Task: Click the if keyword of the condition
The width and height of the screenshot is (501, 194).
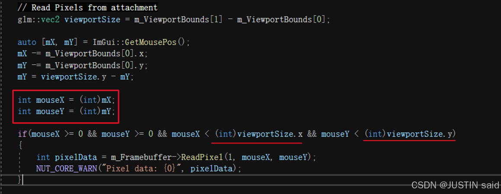Action: [x=22, y=134]
